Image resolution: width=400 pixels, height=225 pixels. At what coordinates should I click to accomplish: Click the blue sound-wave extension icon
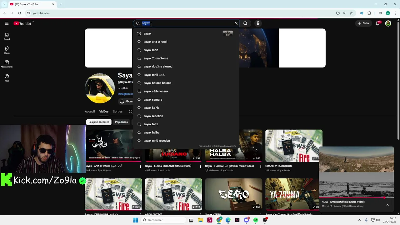362,13
